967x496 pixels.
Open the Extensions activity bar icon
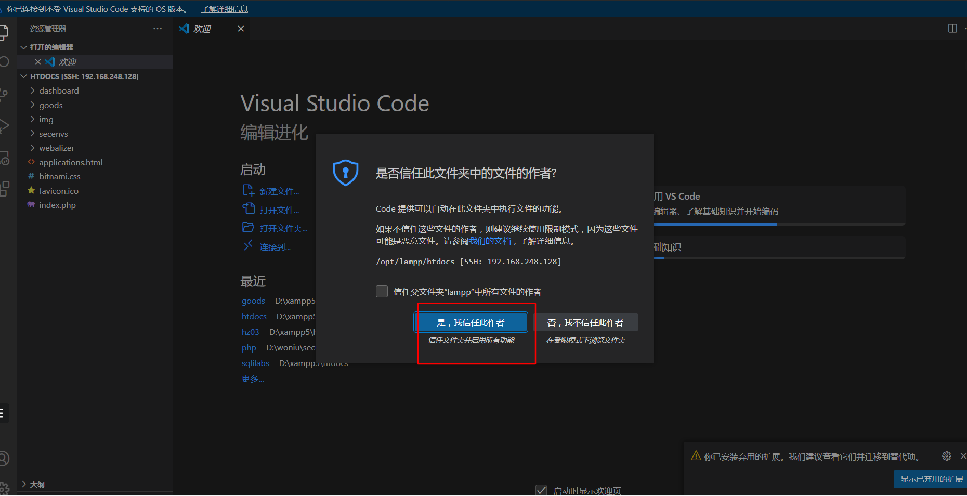[x=4, y=188]
